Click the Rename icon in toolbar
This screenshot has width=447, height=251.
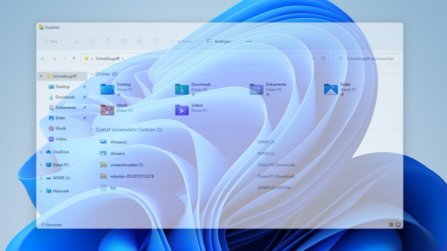[x=124, y=41]
